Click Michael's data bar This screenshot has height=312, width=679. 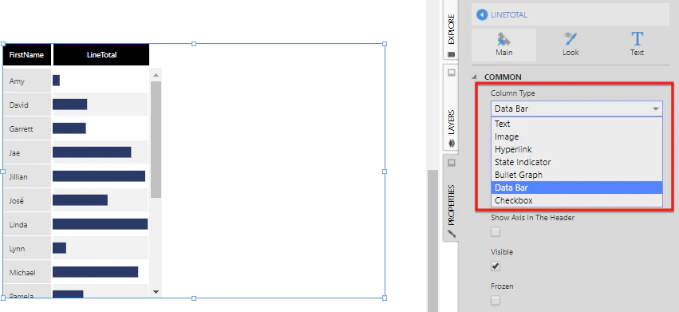pos(95,271)
